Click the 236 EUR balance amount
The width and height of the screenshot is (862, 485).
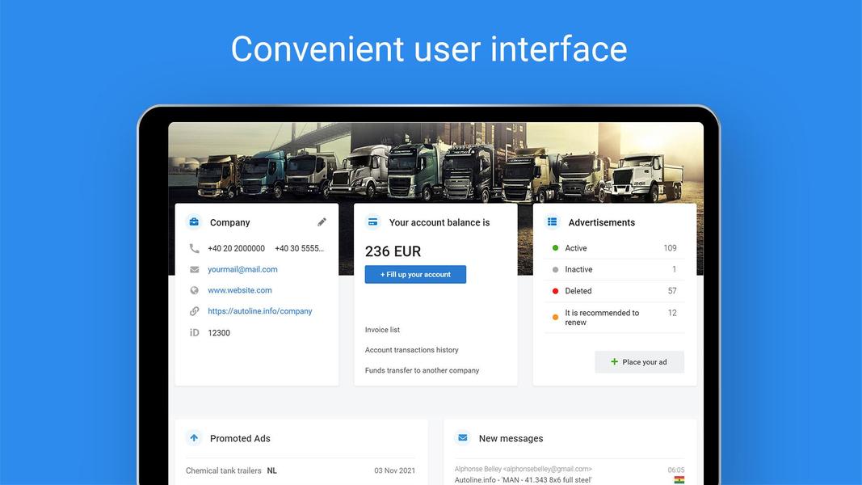pos(393,251)
